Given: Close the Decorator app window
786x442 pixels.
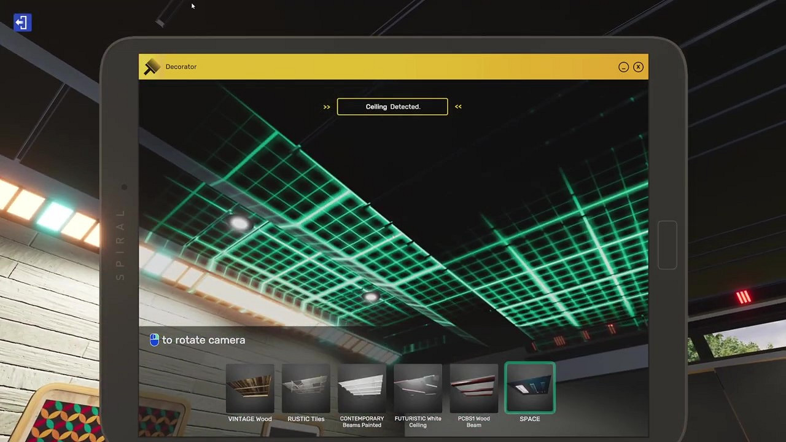Looking at the screenshot, I should pyautogui.click(x=638, y=67).
